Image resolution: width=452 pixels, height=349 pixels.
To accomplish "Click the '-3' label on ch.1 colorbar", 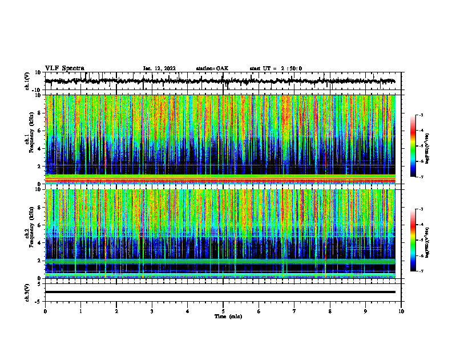I will [x=421, y=115].
